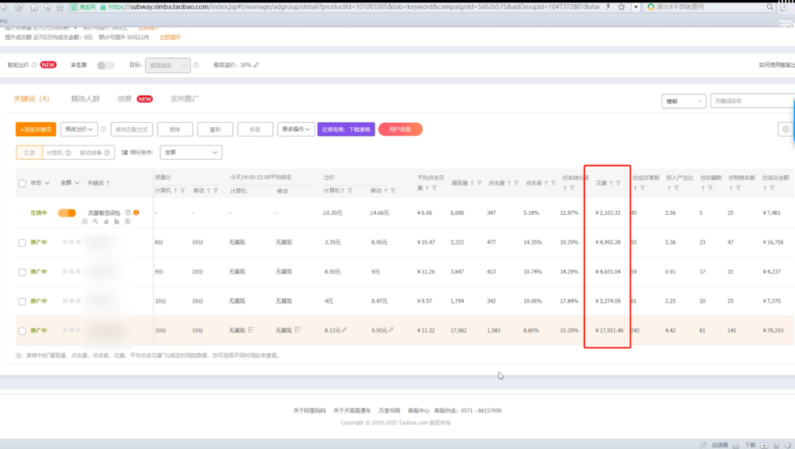Viewport: 795px width, 449px height.
Task: Open help icon next to 智能出价
Action: pos(35,65)
